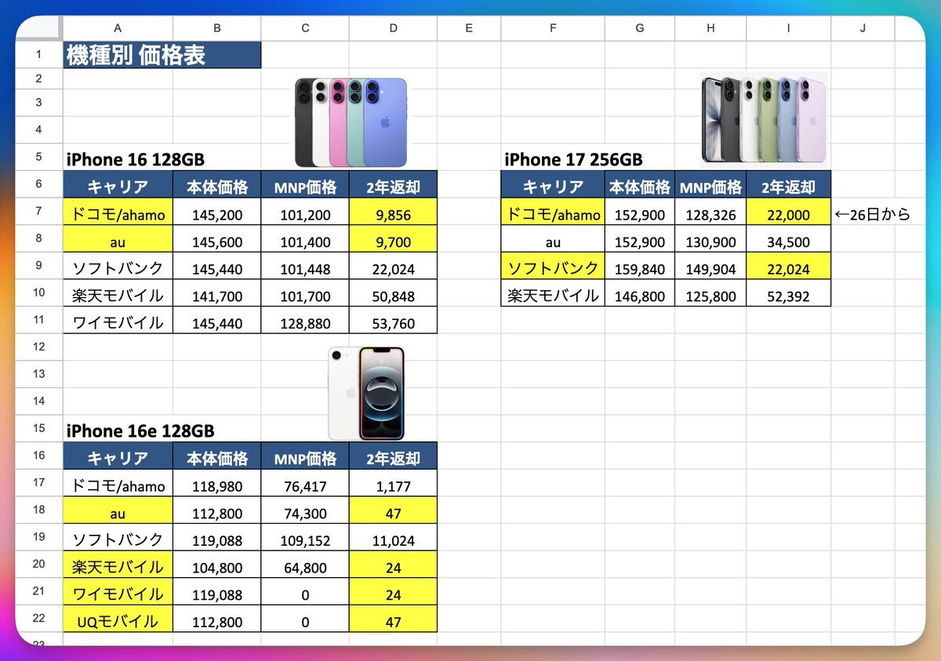
Task: Click 2年返却 header in iPhone 17 table
Action: coord(788,185)
